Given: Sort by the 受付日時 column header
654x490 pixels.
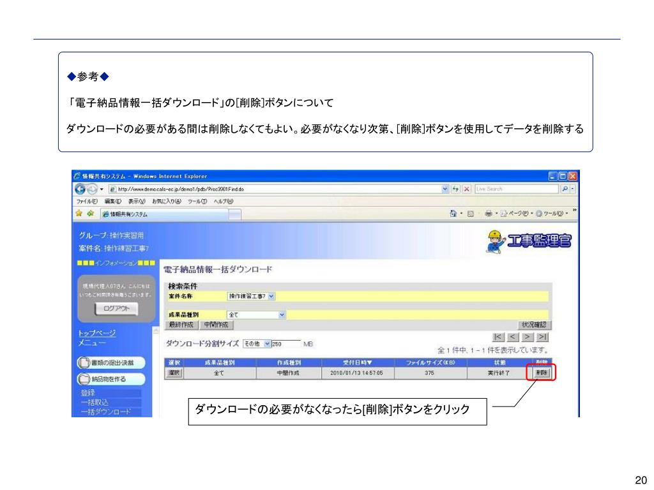Looking at the screenshot, I should (x=357, y=363).
